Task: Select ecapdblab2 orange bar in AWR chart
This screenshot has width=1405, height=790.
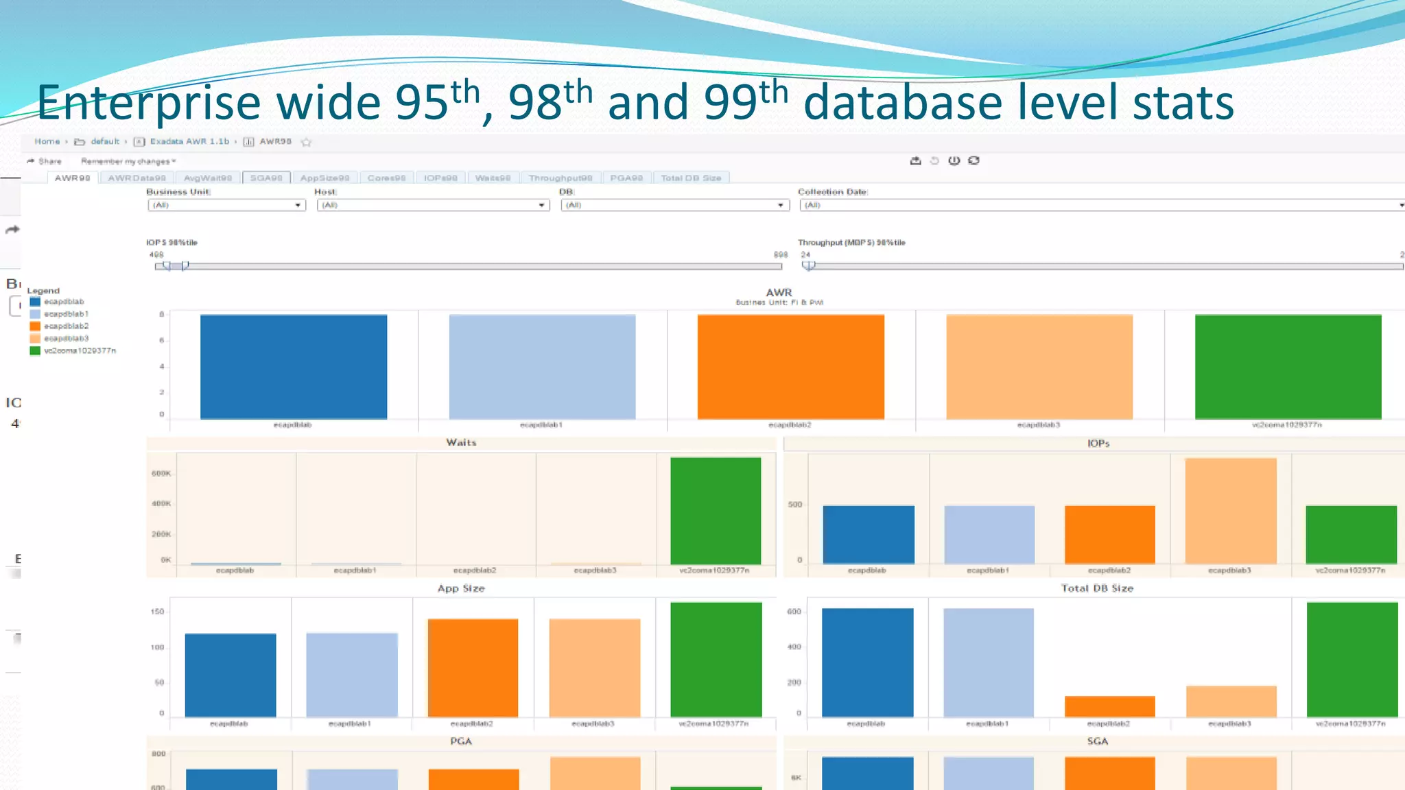Action: (790, 367)
